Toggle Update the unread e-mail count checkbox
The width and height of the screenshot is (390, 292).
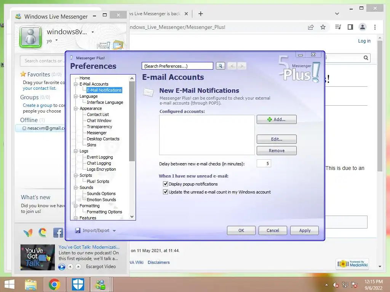click(x=165, y=192)
